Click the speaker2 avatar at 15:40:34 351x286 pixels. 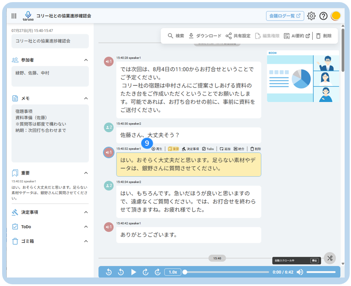pyautogui.click(x=108, y=186)
